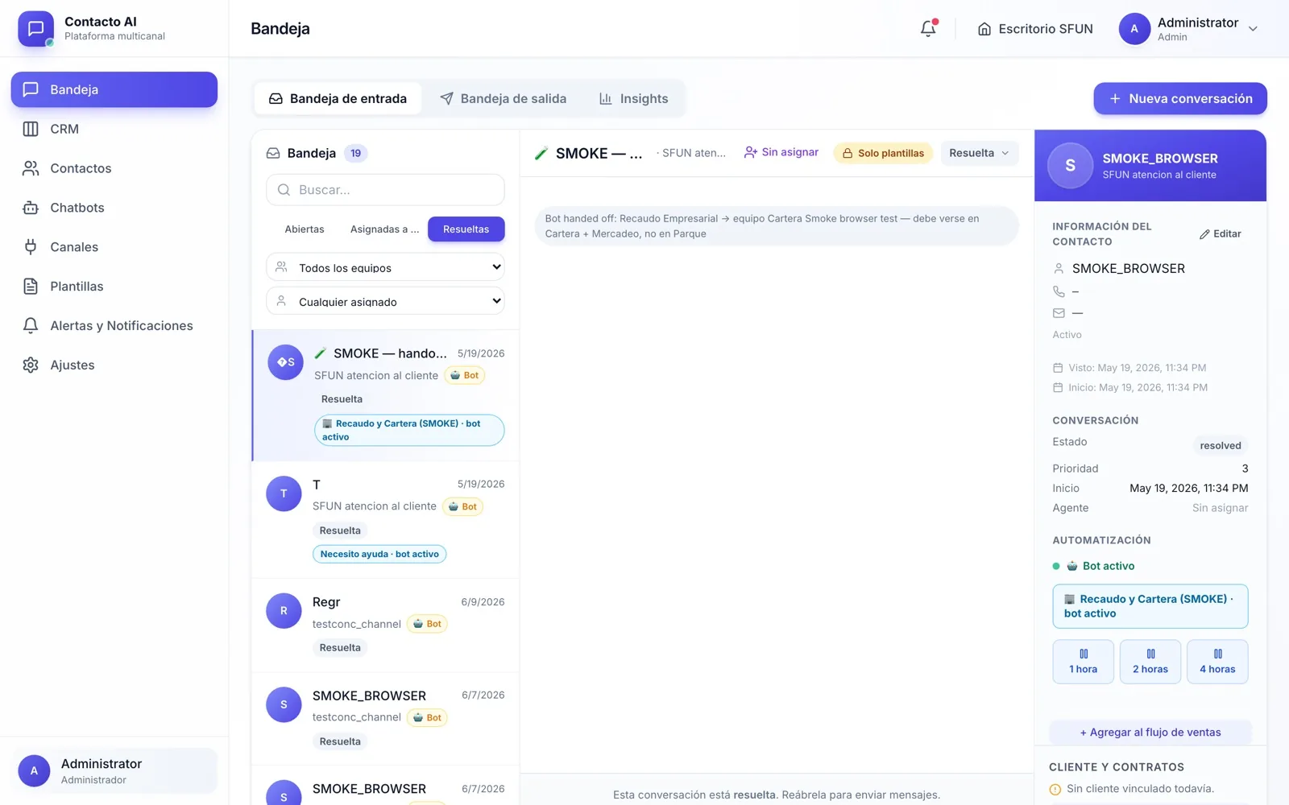Click Recaudo y Cartera (SMOKE) automation box
Screen dimensions: 1289x805
tap(1150, 606)
